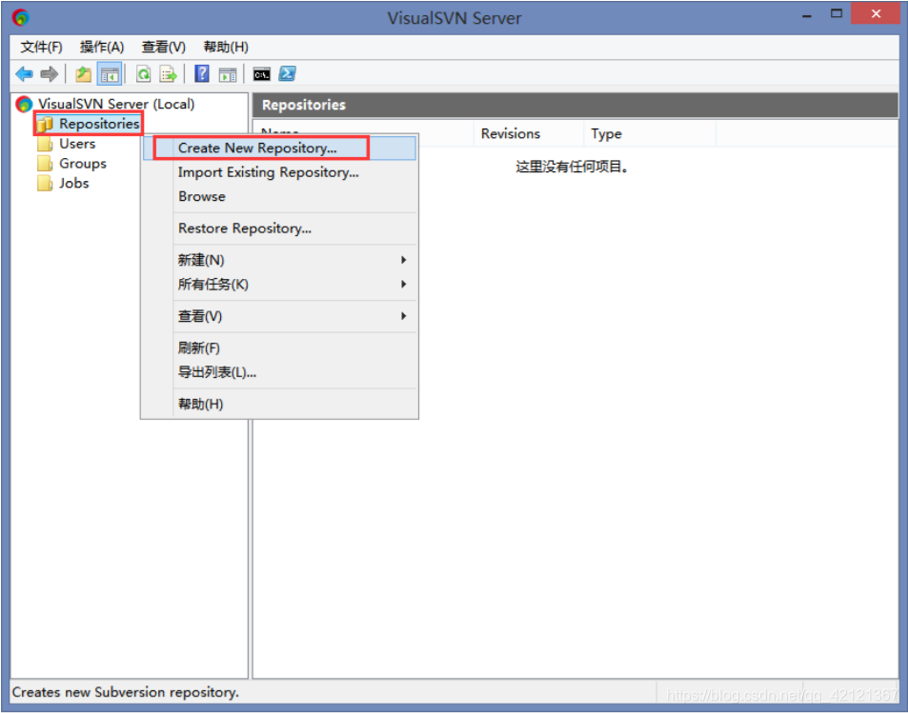Click the Revisions column header
Viewport: 908px width, 713px height.
click(x=529, y=133)
